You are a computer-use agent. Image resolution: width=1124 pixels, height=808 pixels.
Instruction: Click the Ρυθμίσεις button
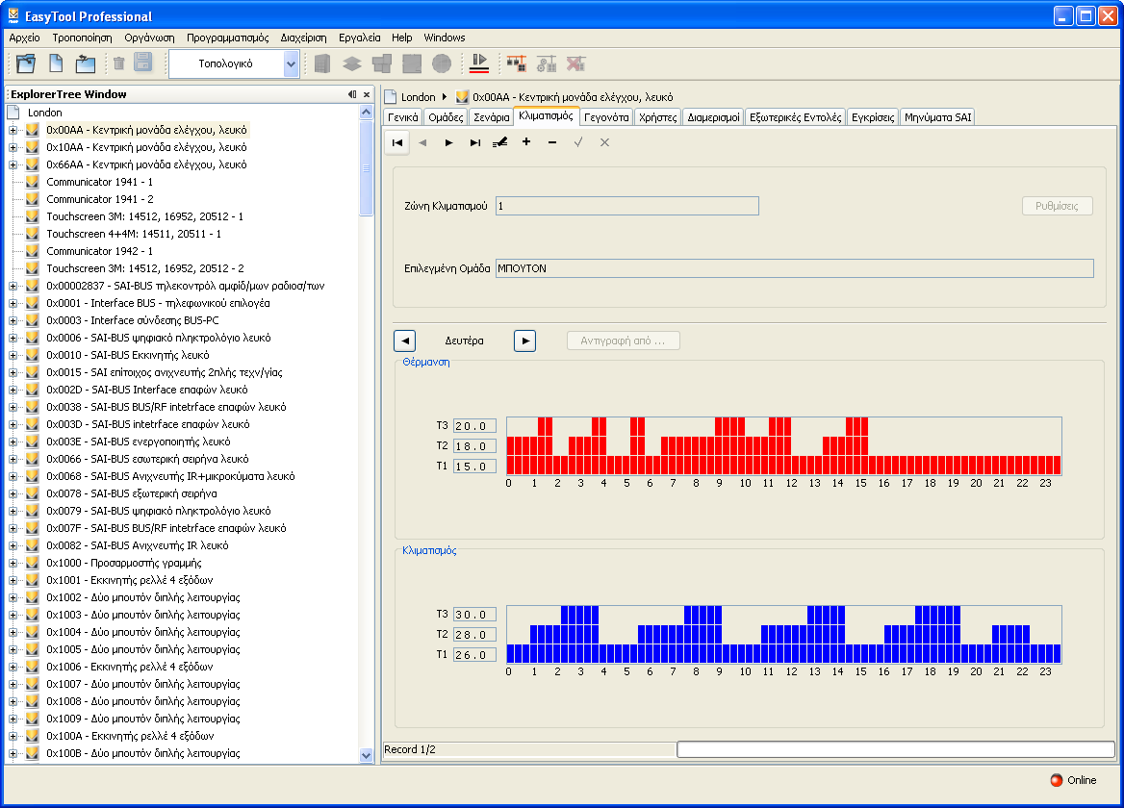[1057, 206]
